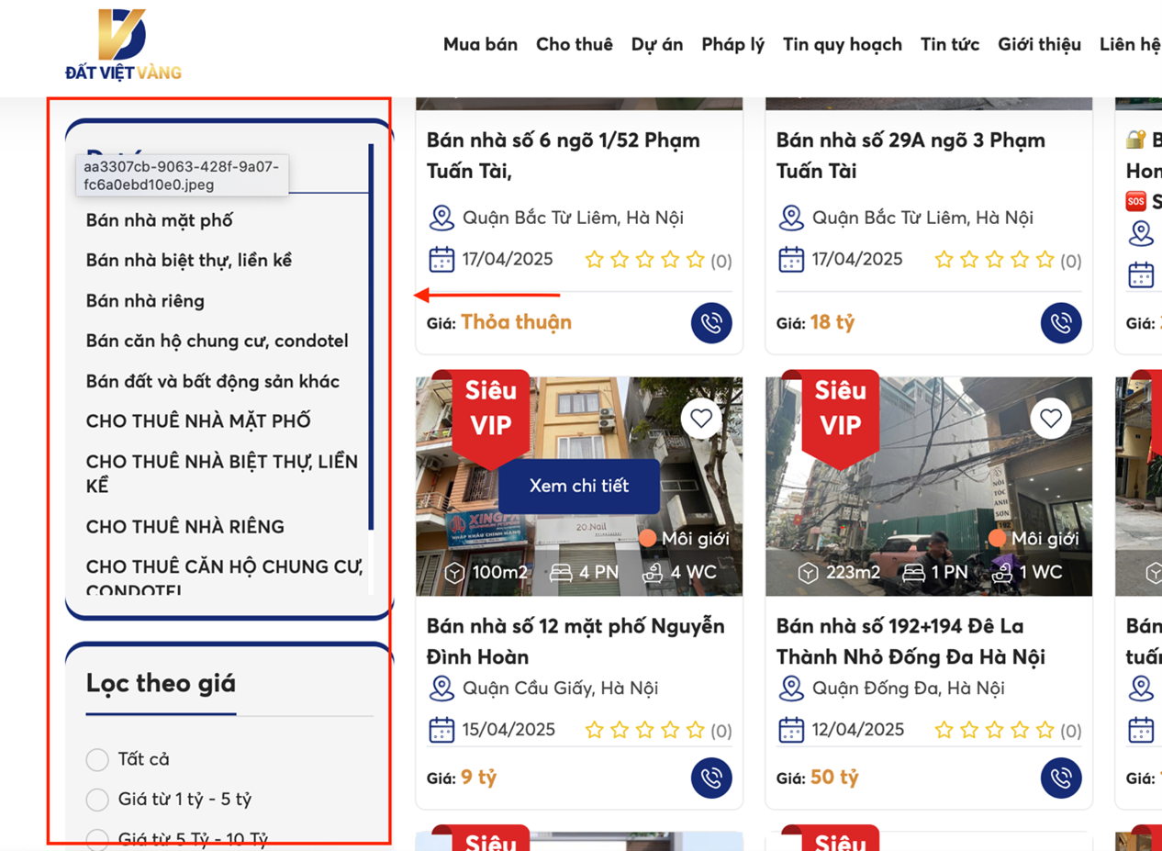Screen dimensions: 1162x851
Task: Open the Tin tức page
Action: 950,44
